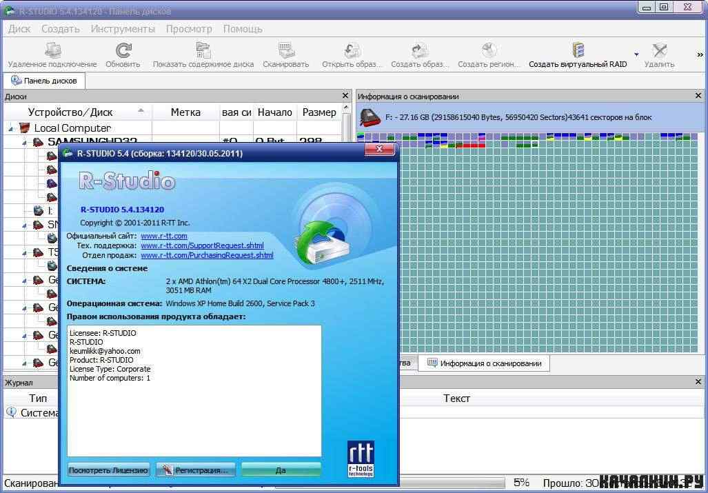This screenshot has width=708, height=493.
Task: Open www.r-tt.com official site link
Action: pos(164,236)
